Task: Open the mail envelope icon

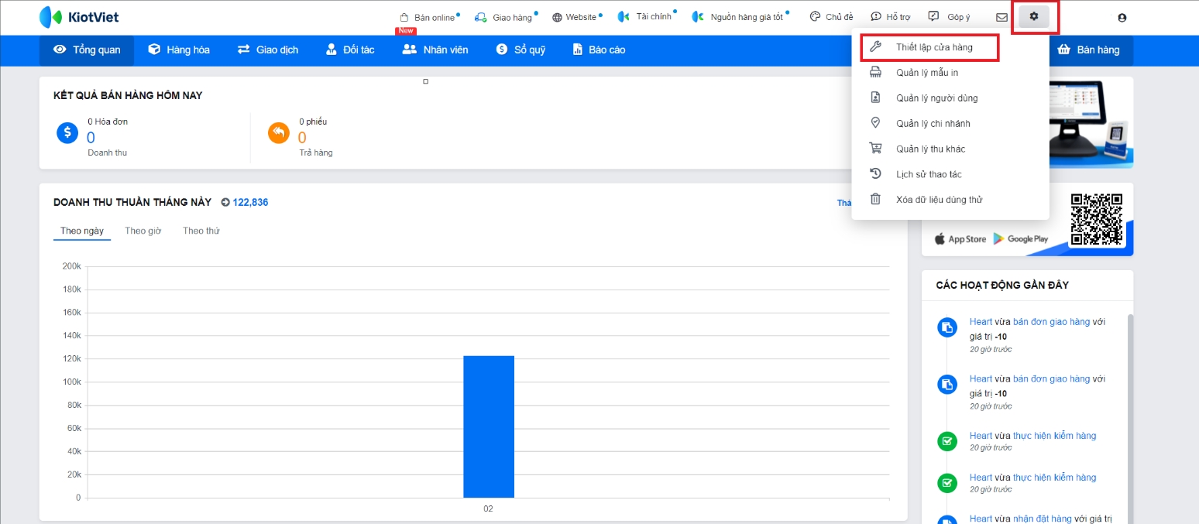Action: pos(1001,17)
